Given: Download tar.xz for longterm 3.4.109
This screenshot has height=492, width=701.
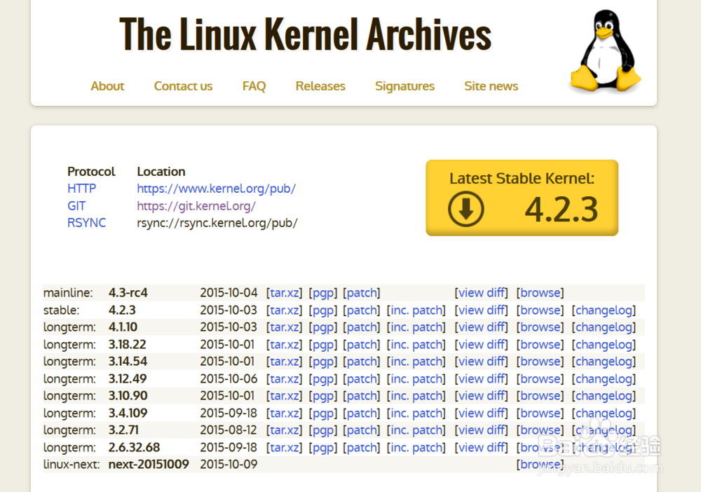Looking at the screenshot, I should coord(285,414).
